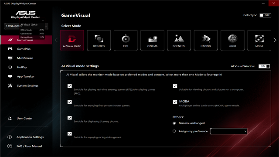Minimize the DisplayWidget Center window

(263, 3)
